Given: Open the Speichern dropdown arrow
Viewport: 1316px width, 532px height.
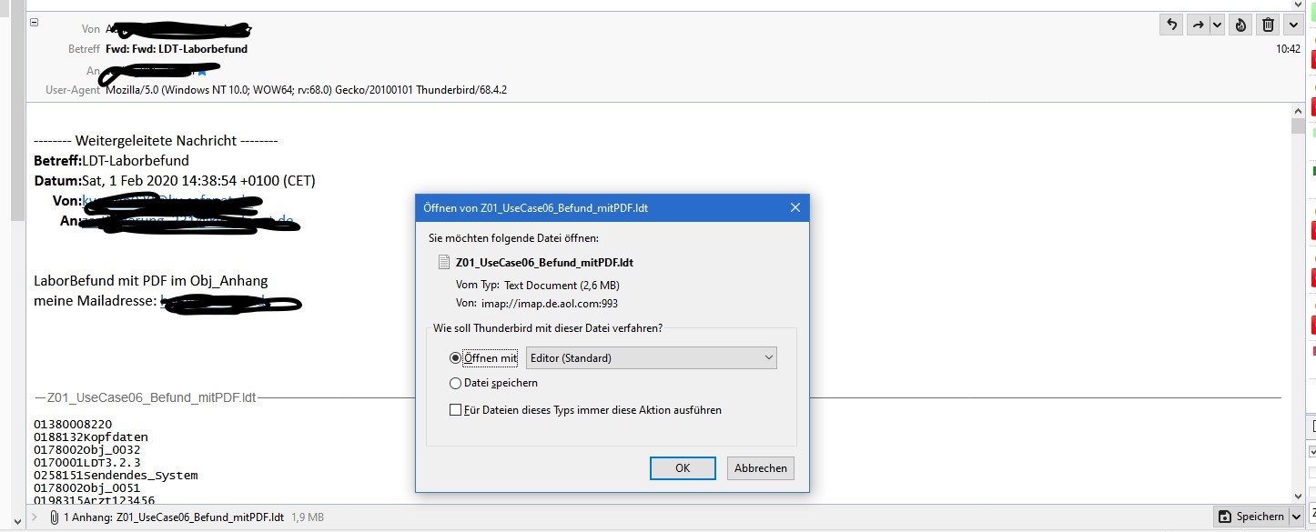Looking at the screenshot, I should [x=1296, y=517].
